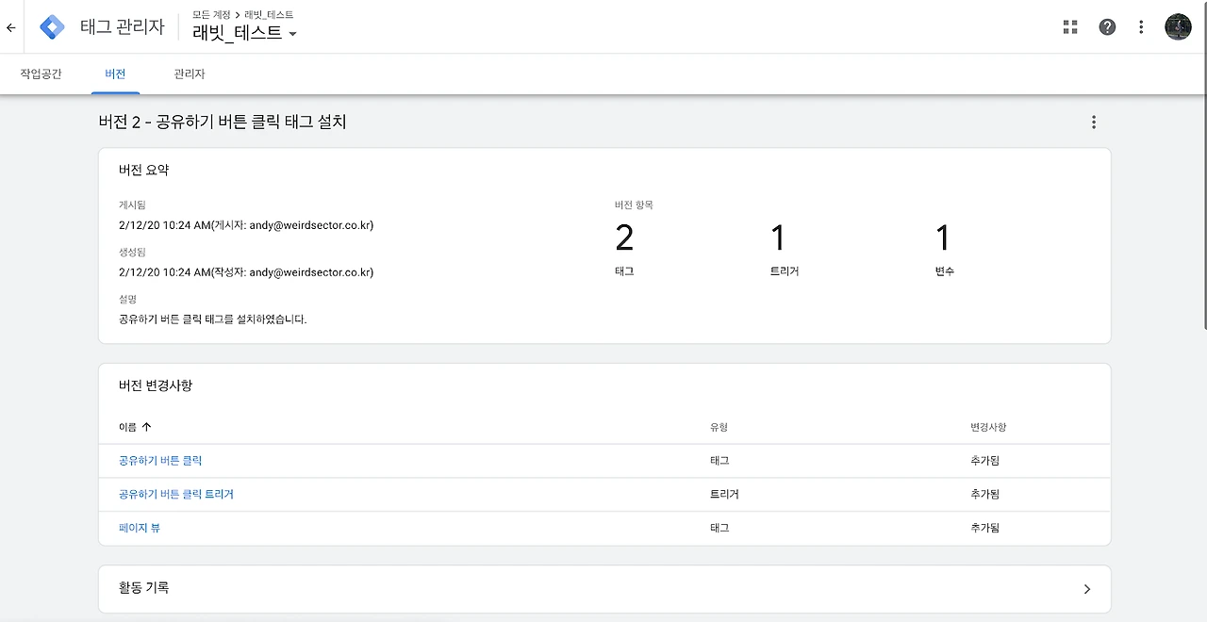Expand the 활동 기록 section chevron
This screenshot has width=1207, height=622.
[x=1086, y=588]
